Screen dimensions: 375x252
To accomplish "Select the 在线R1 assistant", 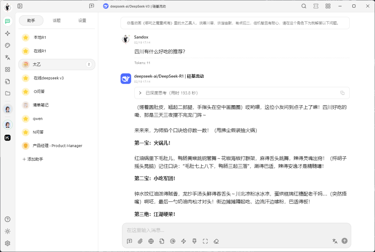I will [57, 51].
